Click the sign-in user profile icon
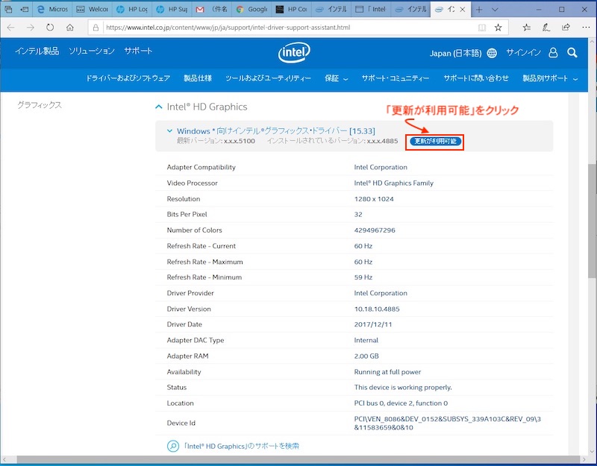The width and height of the screenshot is (597, 466). [553, 53]
